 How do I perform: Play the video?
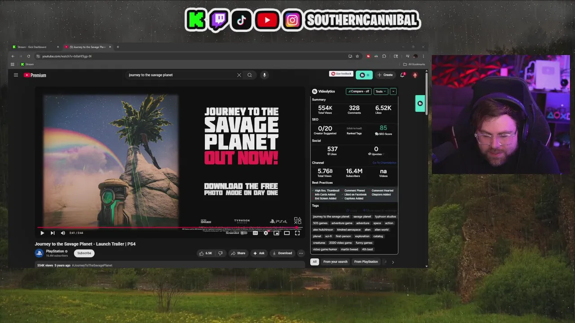pos(42,233)
